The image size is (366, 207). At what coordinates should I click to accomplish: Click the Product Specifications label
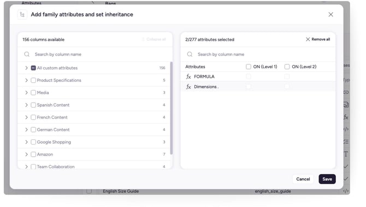point(59,80)
